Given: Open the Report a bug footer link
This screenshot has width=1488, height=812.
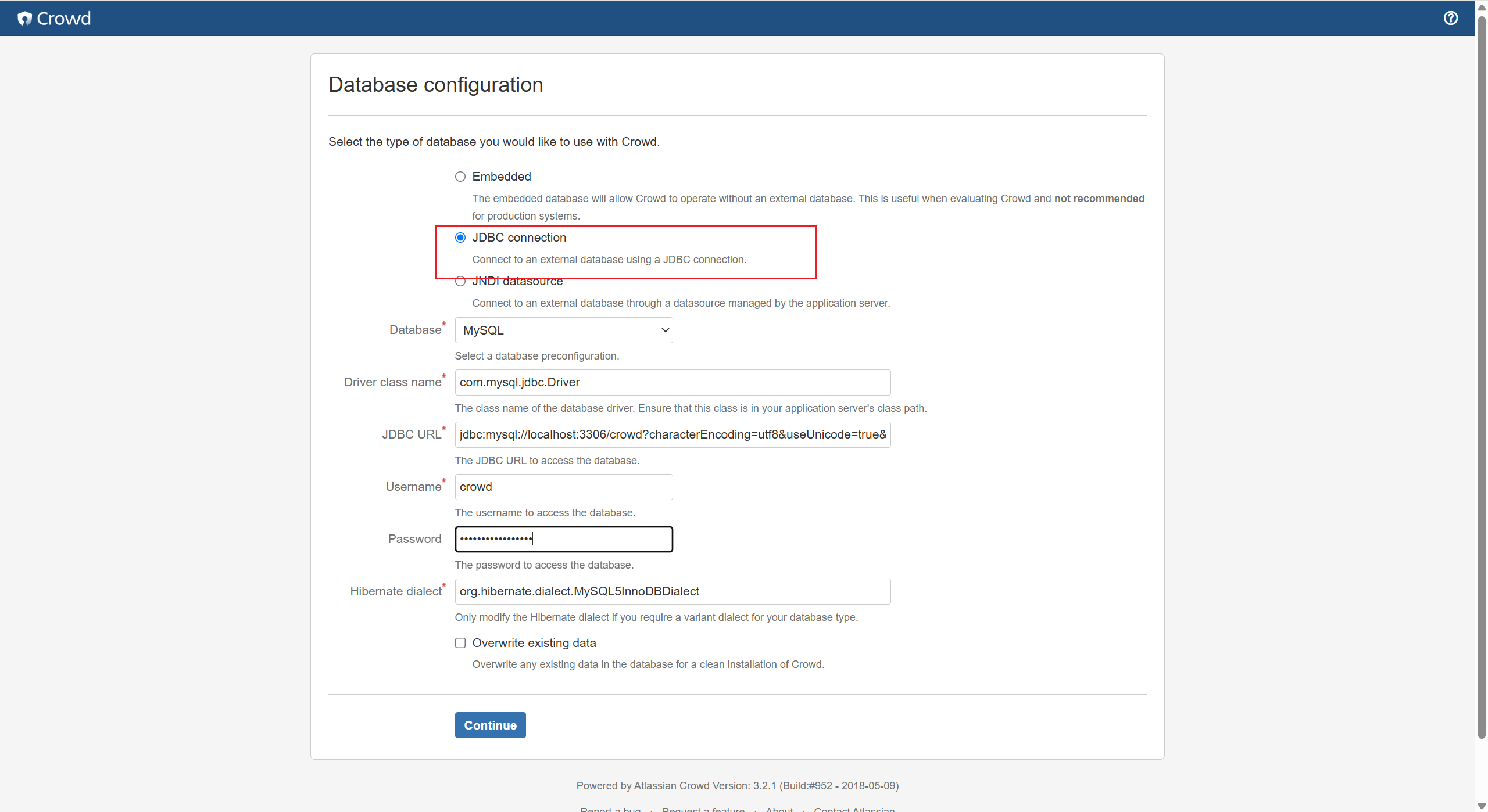Looking at the screenshot, I should click(610, 809).
